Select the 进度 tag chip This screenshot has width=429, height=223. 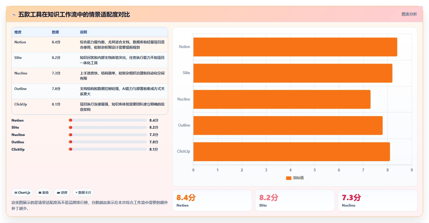click(x=62, y=193)
